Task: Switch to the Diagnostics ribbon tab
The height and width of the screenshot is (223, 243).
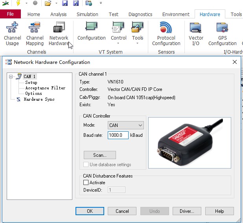Action: (x=140, y=15)
